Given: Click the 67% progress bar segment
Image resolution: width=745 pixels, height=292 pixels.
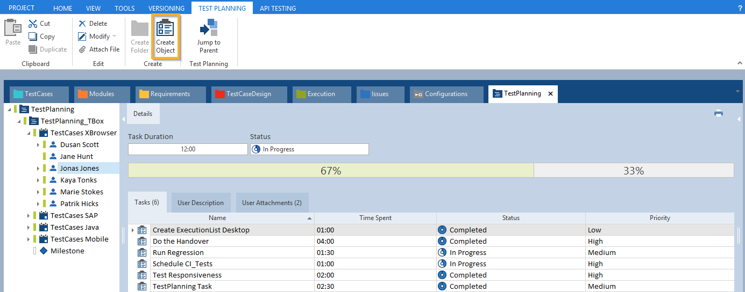Looking at the screenshot, I should pos(330,171).
